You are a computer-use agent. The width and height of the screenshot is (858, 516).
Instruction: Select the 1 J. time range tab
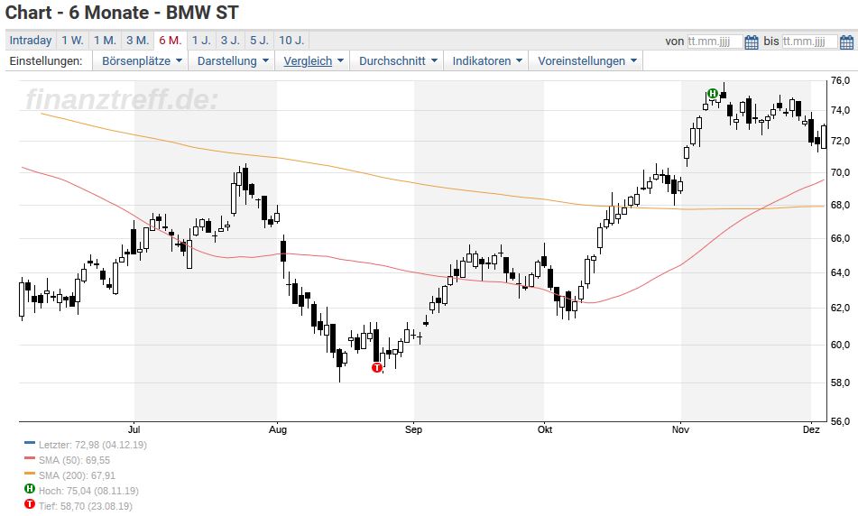tap(201, 41)
